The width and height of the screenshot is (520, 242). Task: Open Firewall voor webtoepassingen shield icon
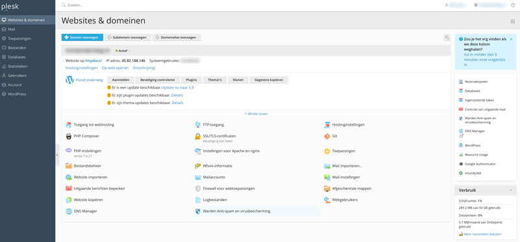pyautogui.click(x=198, y=189)
